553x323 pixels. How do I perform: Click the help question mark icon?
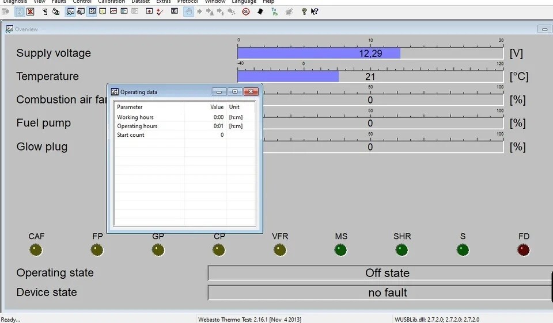click(x=304, y=11)
